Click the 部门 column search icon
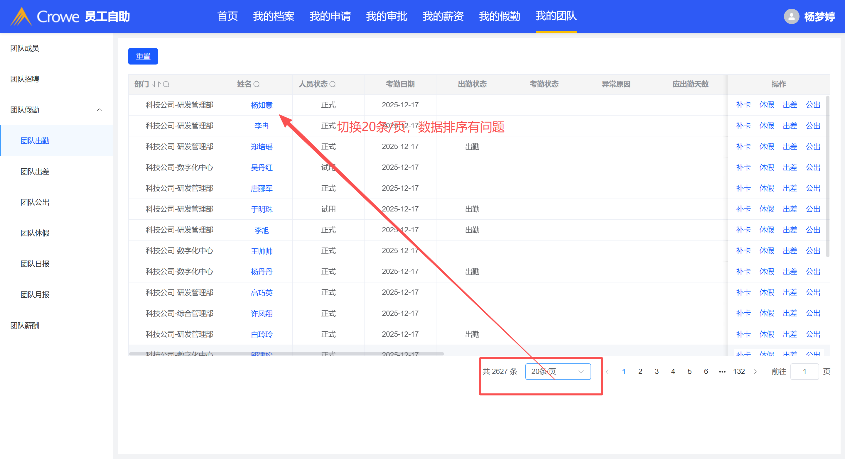845x459 pixels. pos(166,84)
